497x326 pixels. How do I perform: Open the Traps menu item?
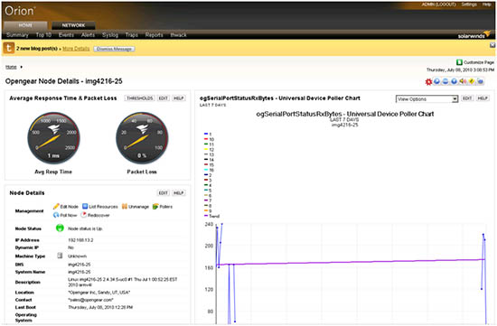[x=132, y=35]
